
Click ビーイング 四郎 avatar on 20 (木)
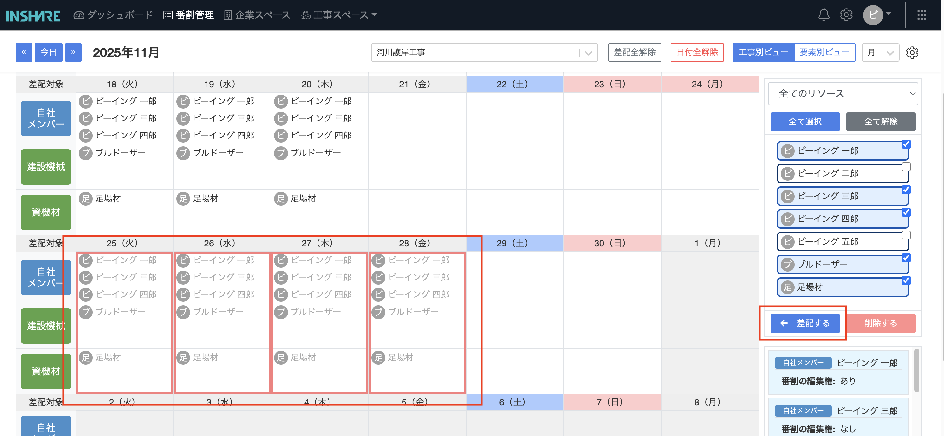tap(281, 135)
